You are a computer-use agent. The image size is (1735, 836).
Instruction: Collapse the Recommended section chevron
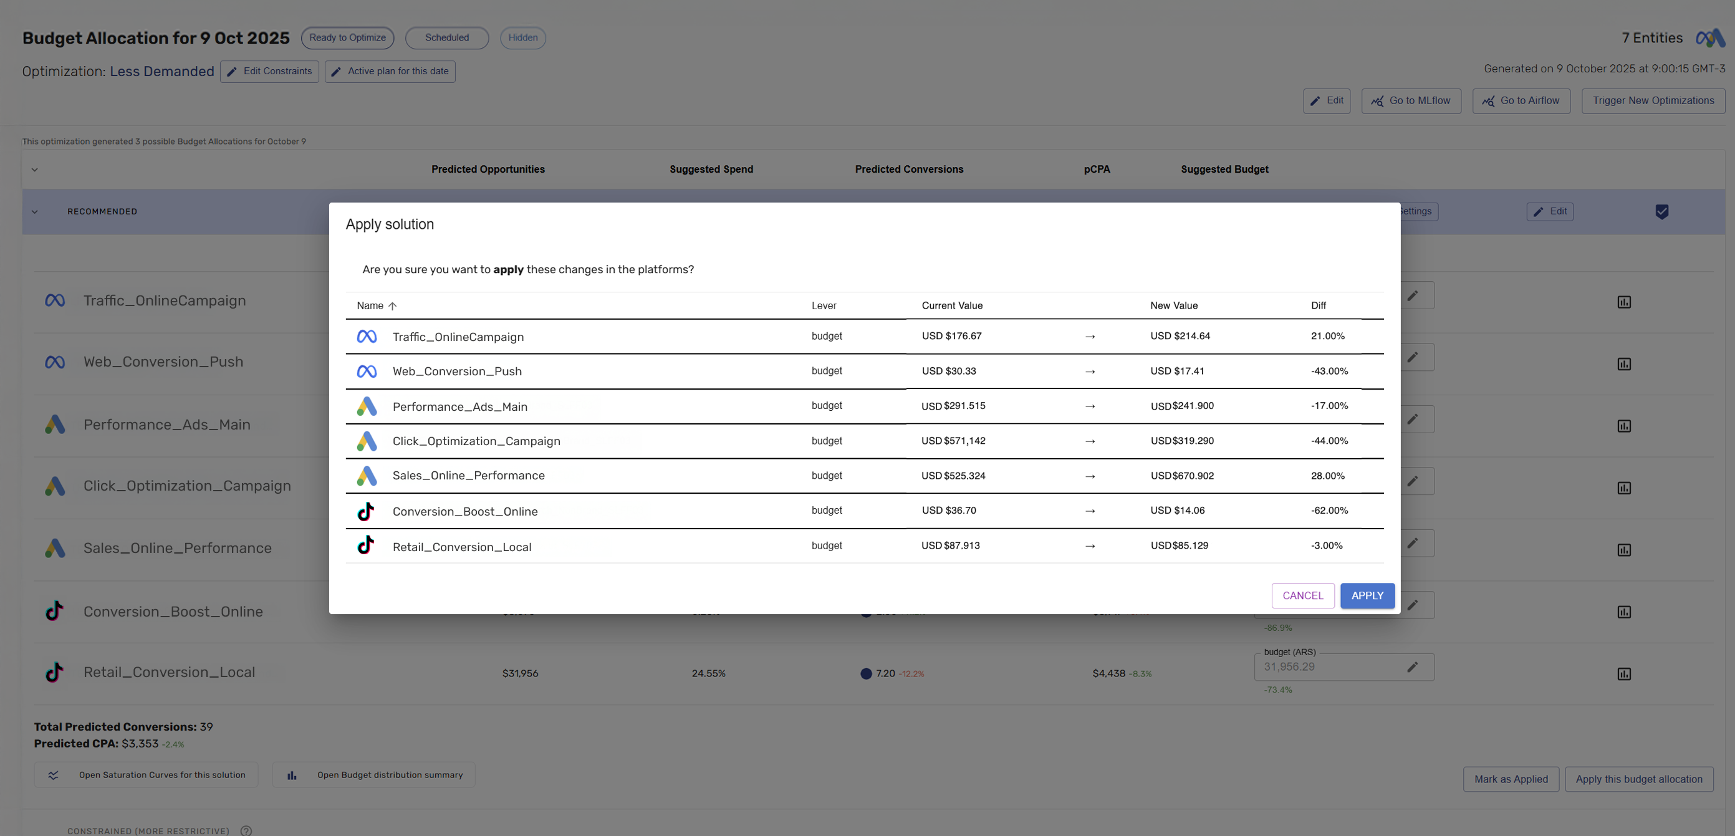tap(34, 211)
